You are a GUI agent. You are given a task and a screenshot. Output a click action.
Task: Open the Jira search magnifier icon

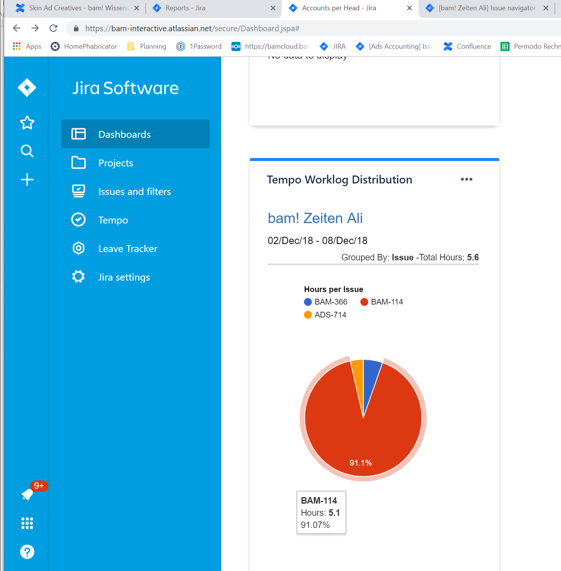coord(27,151)
